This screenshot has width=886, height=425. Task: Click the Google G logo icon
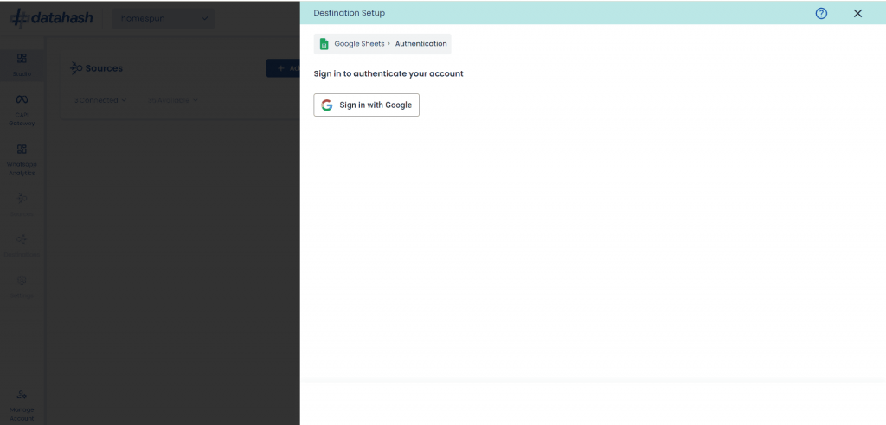[x=326, y=105]
